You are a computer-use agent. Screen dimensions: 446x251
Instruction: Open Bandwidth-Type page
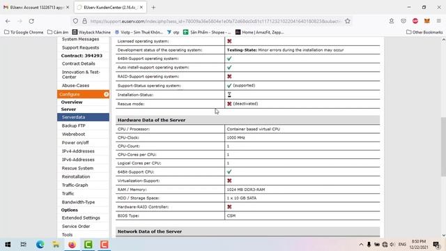click(x=78, y=202)
